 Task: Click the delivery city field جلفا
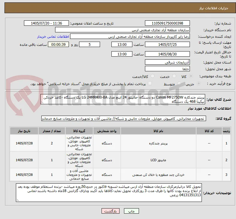(167, 69)
